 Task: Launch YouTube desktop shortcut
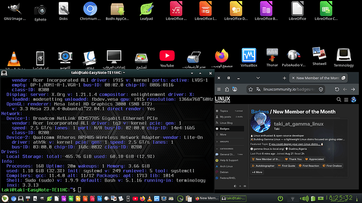(x=167, y=59)
